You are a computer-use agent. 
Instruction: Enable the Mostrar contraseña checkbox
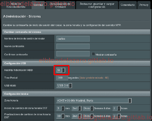93,54
